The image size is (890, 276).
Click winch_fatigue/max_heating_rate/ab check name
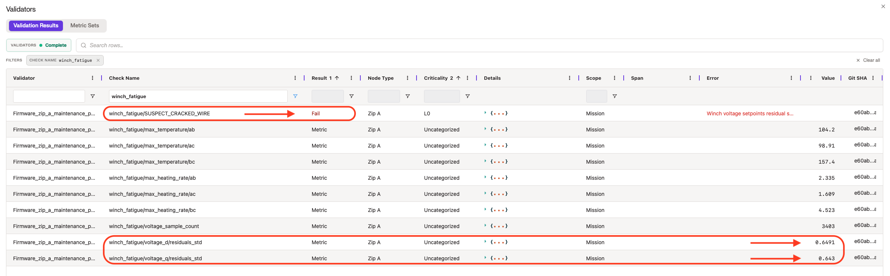(152, 178)
